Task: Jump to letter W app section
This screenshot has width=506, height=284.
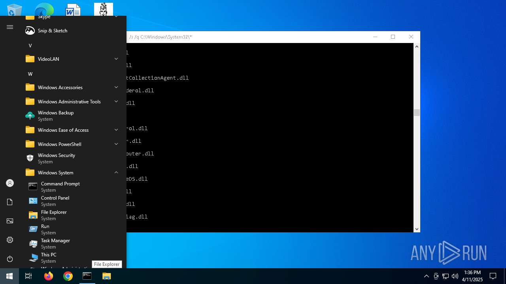Action: pos(30,74)
